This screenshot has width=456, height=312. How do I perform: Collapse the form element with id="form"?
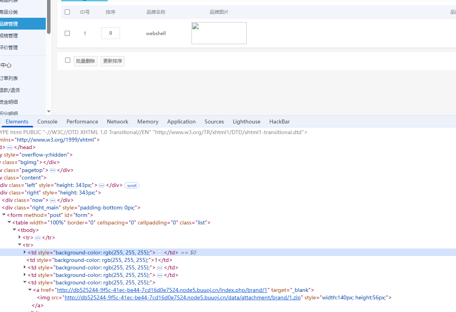[x=4, y=215]
